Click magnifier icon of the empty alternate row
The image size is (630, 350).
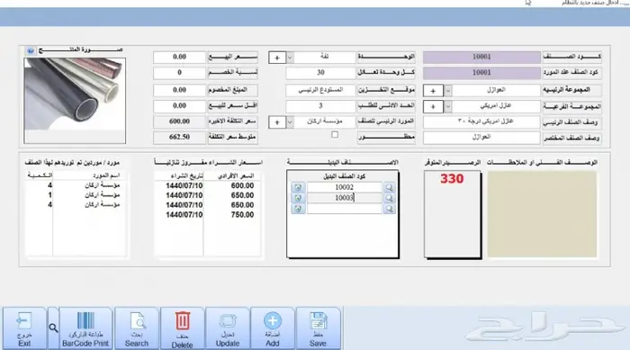pyautogui.click(x=389, y=209)
